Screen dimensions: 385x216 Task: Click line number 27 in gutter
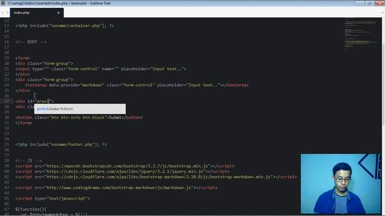point(7,101)
